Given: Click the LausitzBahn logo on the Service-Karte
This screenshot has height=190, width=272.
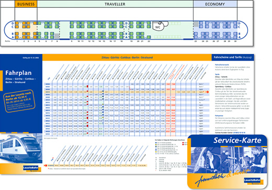Looking at the screenshot, I should 252,180.
